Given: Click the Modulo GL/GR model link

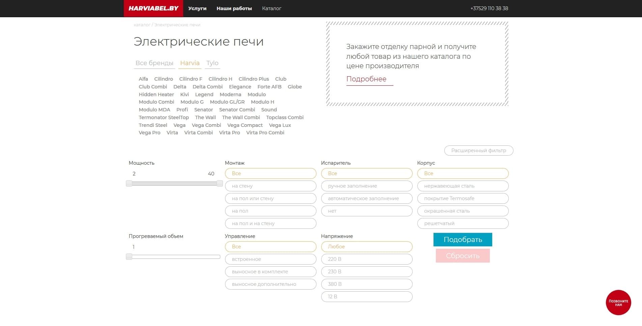Looking at the screenshot, I should pyautogui.click(x=227, y=102).
